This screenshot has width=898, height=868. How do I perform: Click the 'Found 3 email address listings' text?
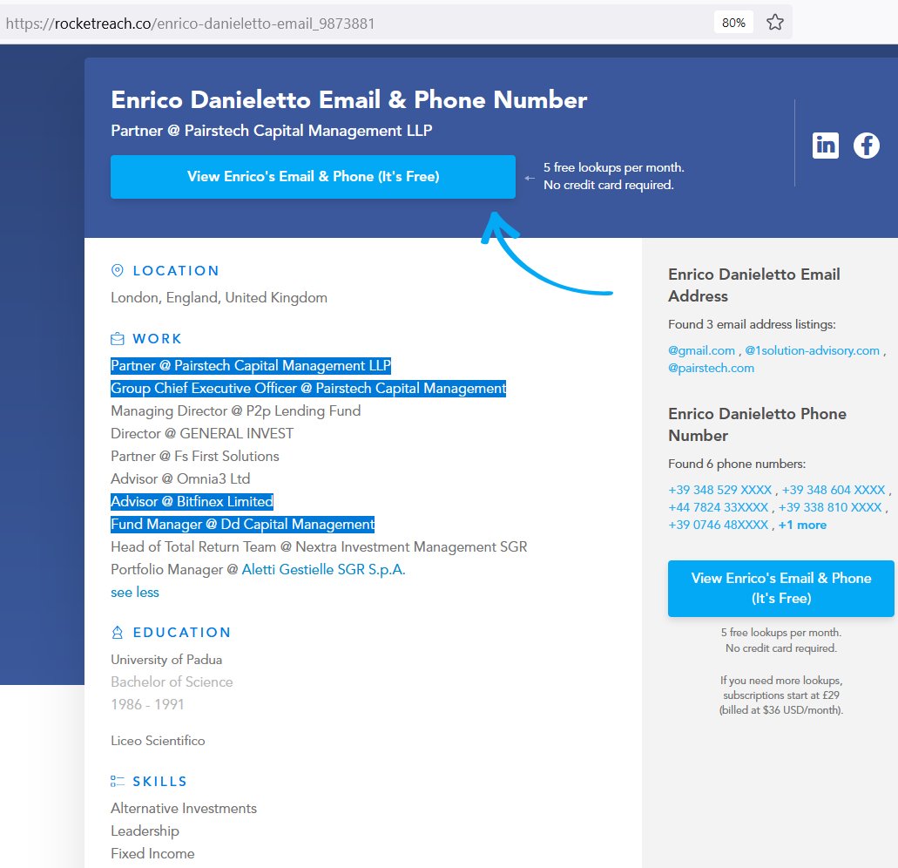pos(752,324)
